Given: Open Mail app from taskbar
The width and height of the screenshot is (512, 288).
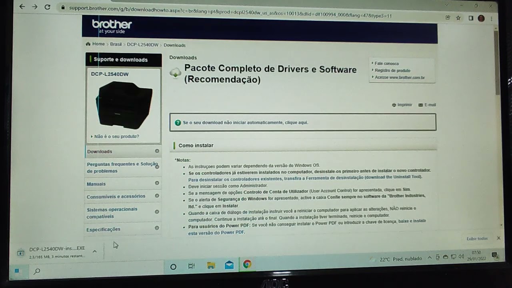Looking at the screenshot, I should (229, 265).
